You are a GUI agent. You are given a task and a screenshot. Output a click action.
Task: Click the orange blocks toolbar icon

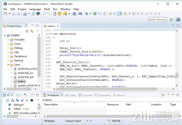60,14
